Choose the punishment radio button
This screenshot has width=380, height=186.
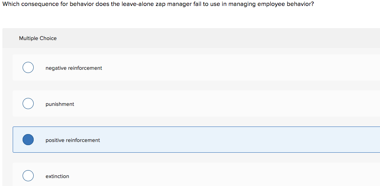click(28, 104)
